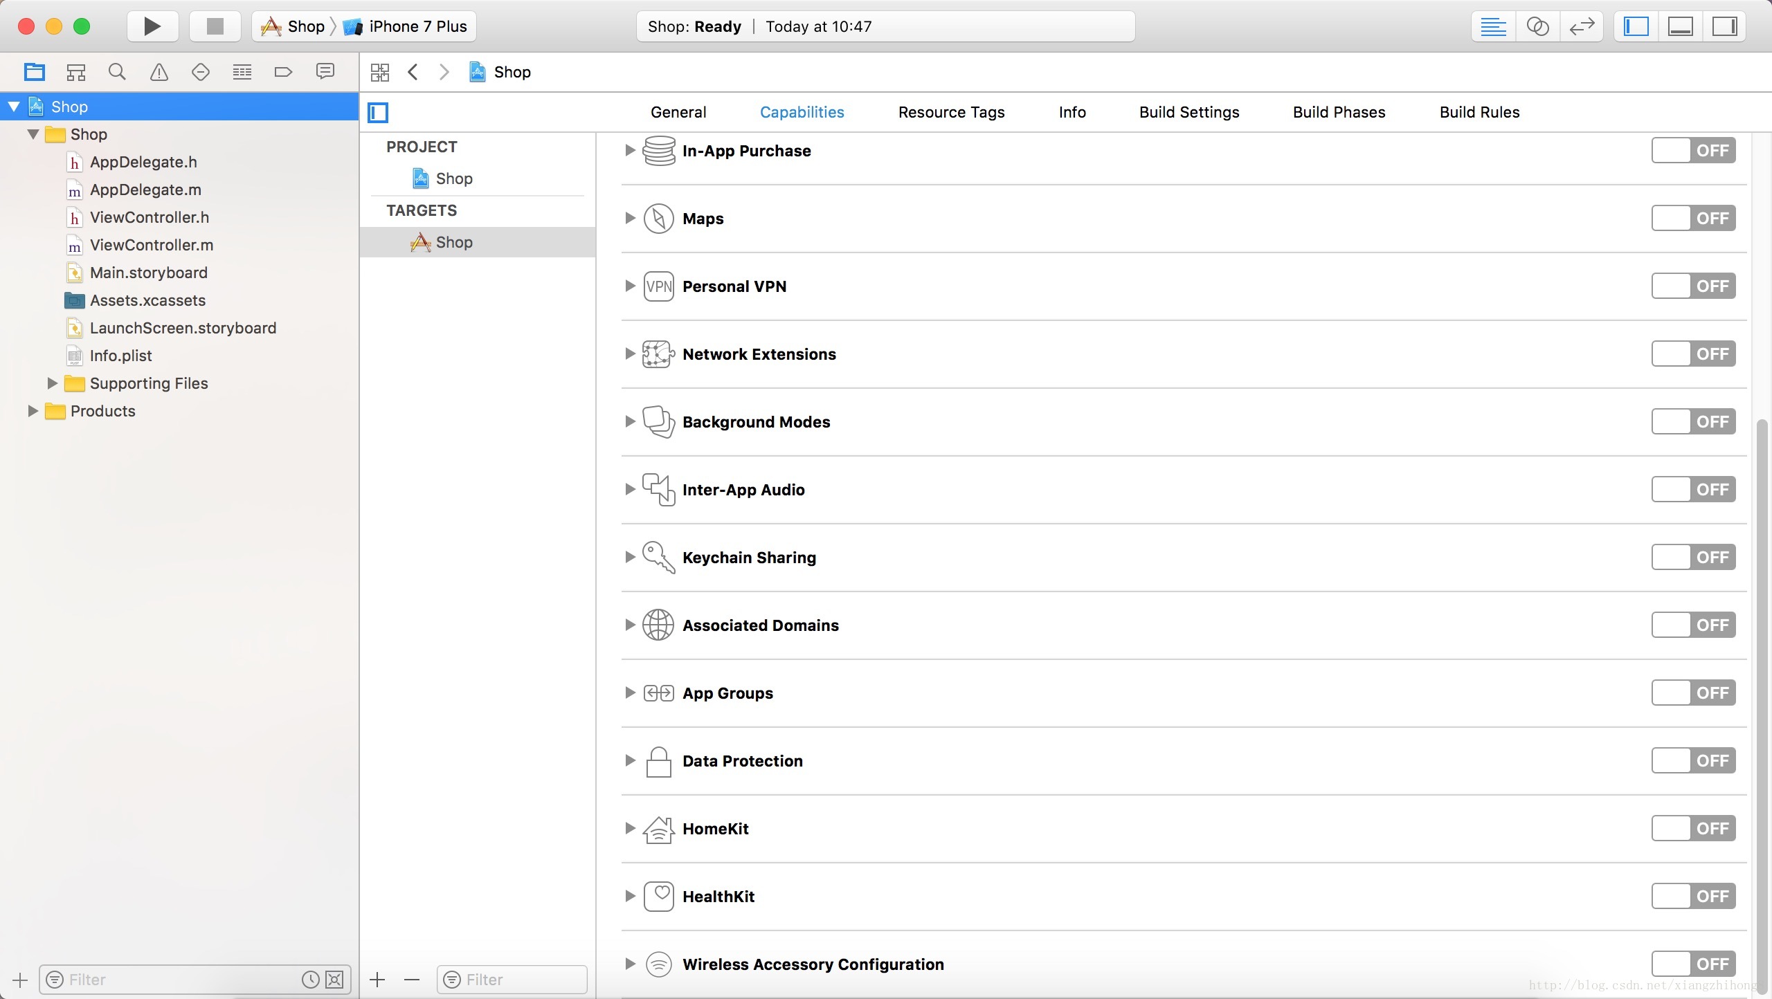Add a new file with plus button in navigator

20,980
